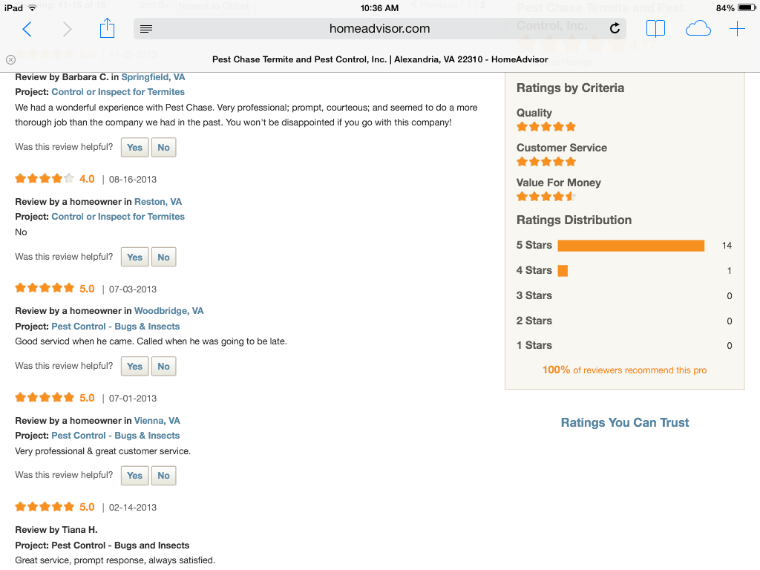Viewport: 760px width, 570px height.
Task: Open the Bookmarks book icon
Action: (655, 29)
